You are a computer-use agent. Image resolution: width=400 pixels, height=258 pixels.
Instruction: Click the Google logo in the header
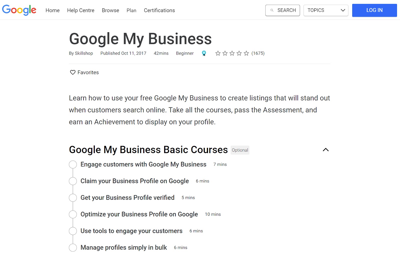click(x=19, y=10)
